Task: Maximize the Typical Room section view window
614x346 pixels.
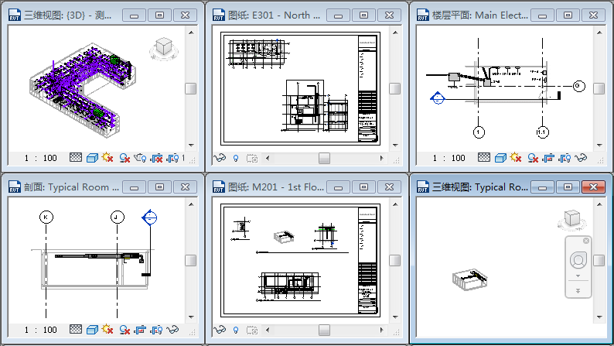Action: (x=159, y=187)
